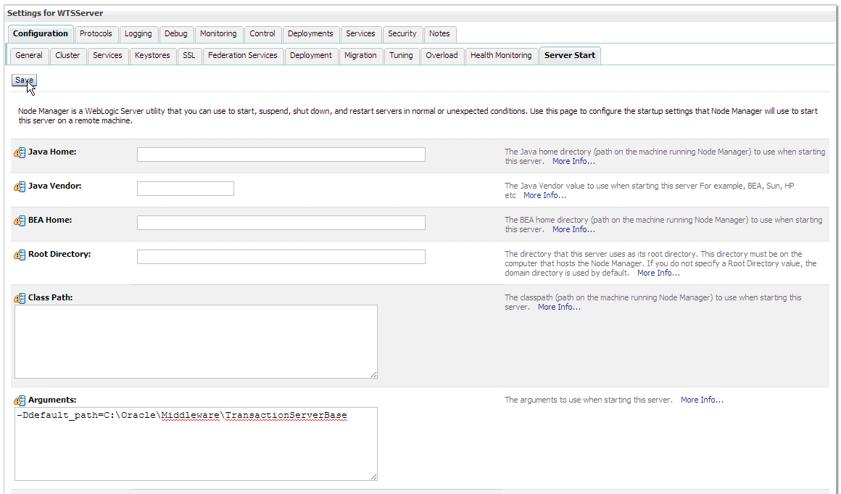Image resolution: width=841 pixels, height=494 pixels.
Task: Click inside the Arguments text area
Action: tap(196, 444)
